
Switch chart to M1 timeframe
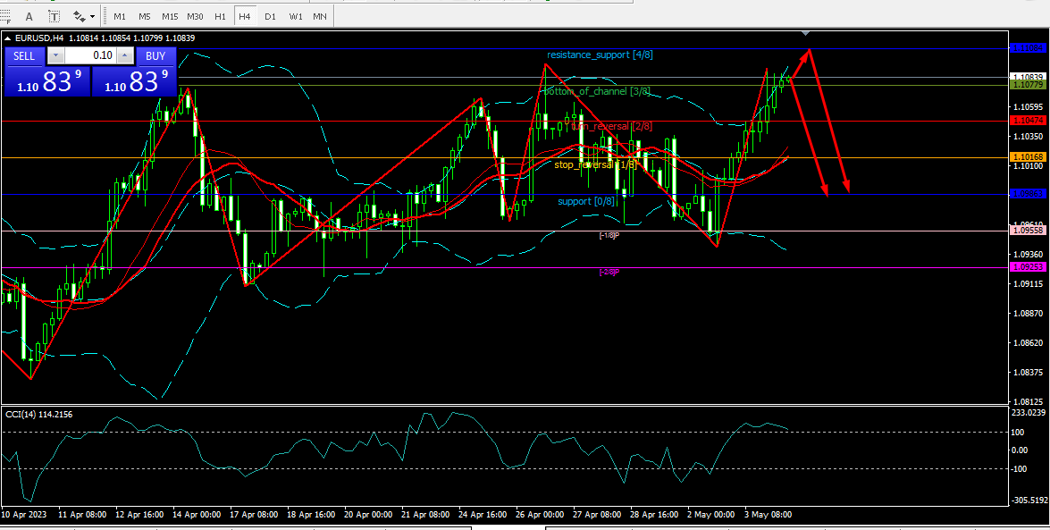pos(119,16)
